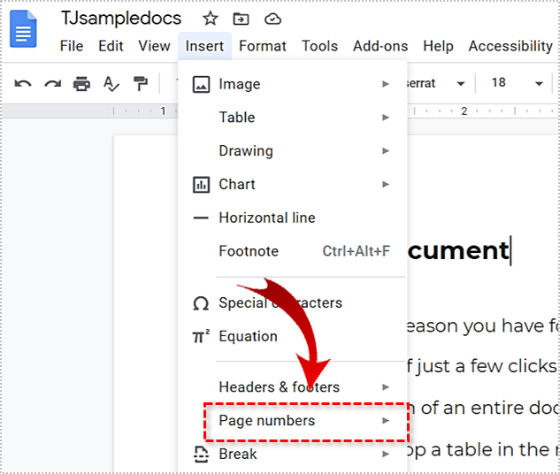Print document using printer icon
The height and width of the screenshot is (474, 560).
coord(81,83)
